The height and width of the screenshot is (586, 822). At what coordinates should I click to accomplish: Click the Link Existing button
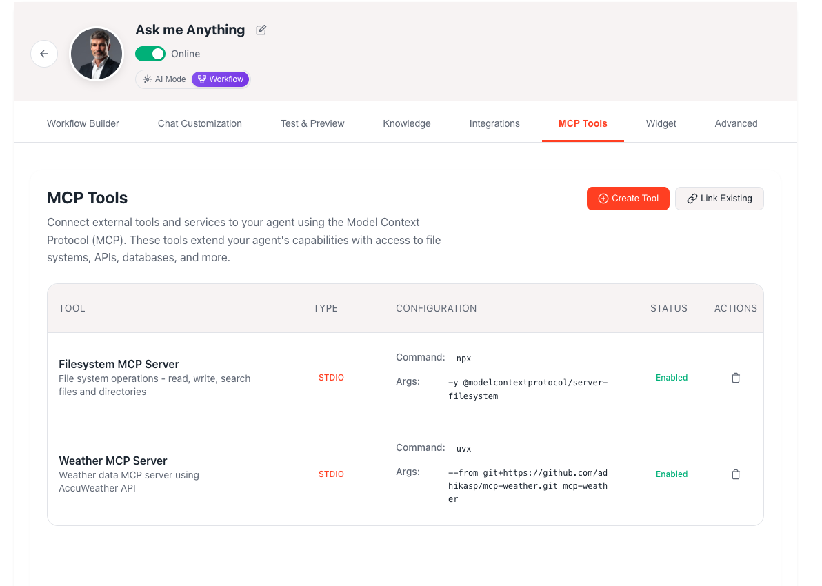(x=719, y=198)
